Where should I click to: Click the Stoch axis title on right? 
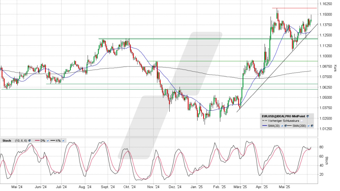(x=327, y=161)
